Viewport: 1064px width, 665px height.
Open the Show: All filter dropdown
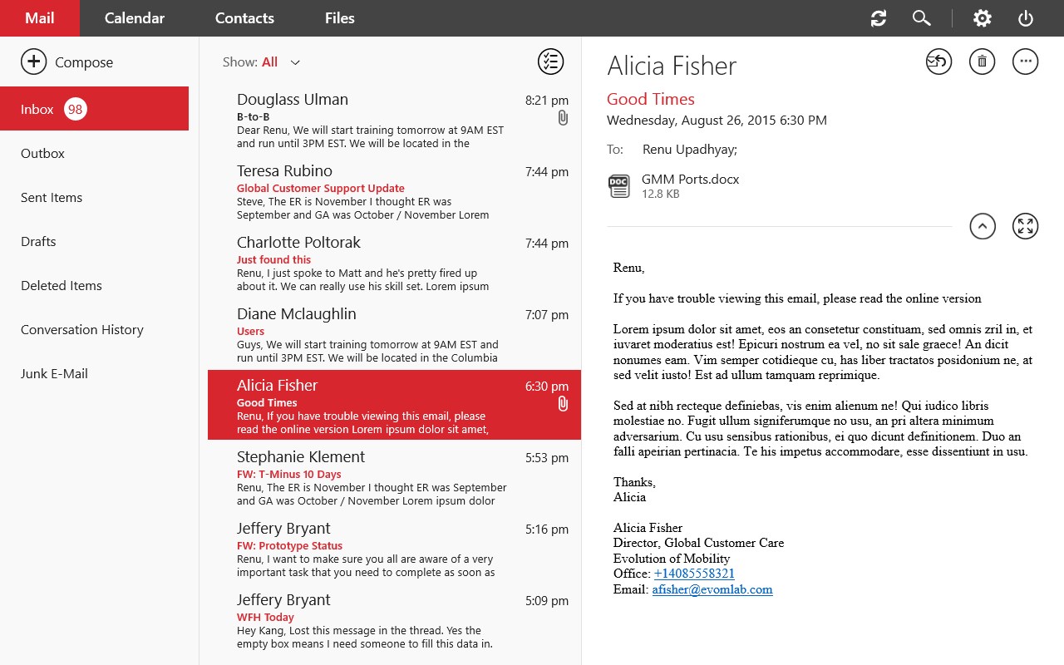[294, 62]
